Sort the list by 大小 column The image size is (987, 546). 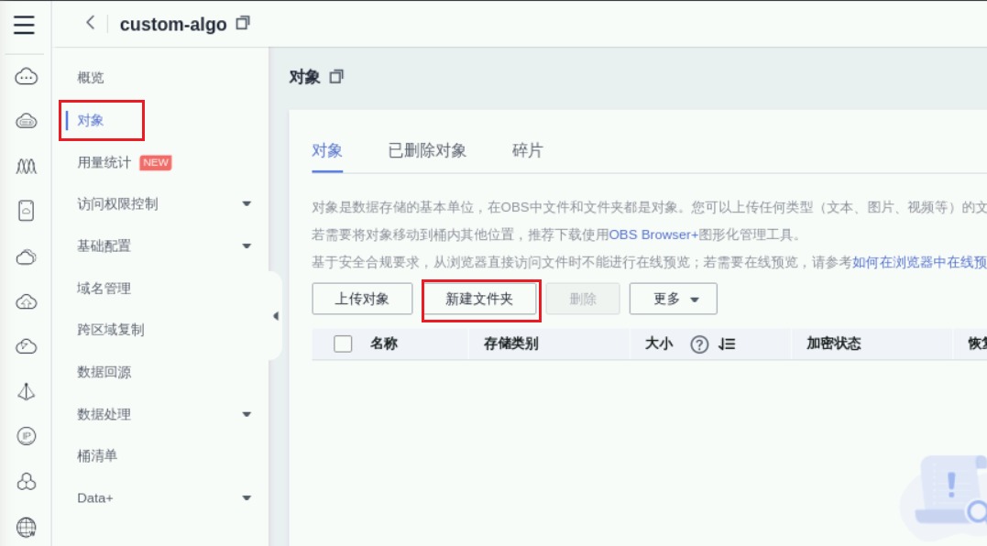[728, 344]
